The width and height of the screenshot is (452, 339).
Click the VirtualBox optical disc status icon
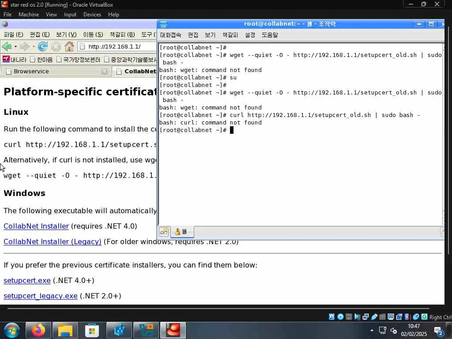coord(340,317)
